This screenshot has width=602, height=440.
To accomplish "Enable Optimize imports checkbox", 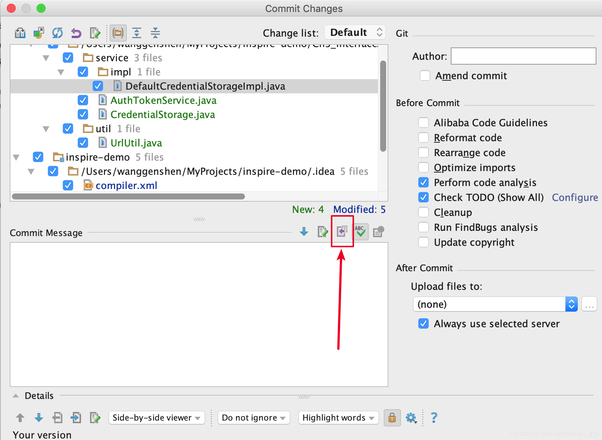I will coord(423,167).
